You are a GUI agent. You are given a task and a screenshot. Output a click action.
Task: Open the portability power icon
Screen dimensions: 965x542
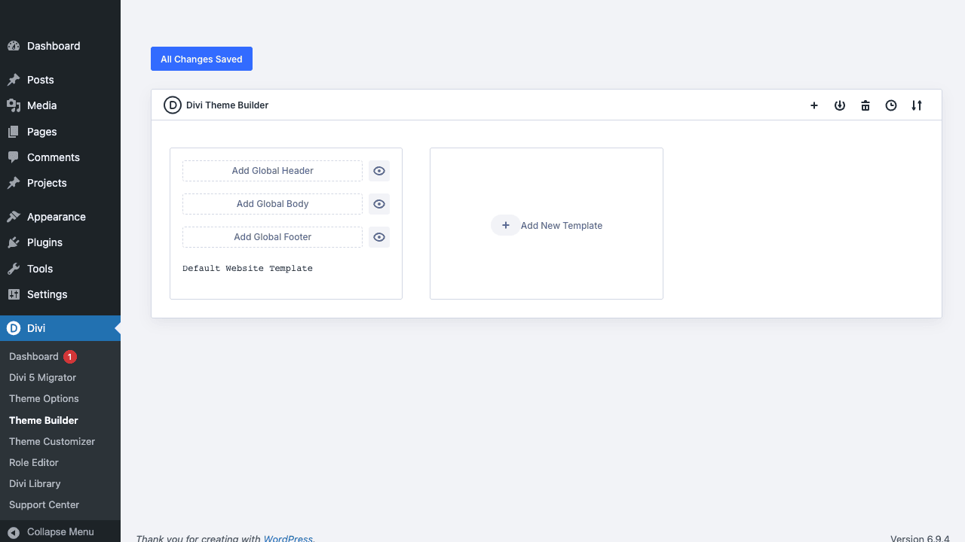[x=840, y=105]
